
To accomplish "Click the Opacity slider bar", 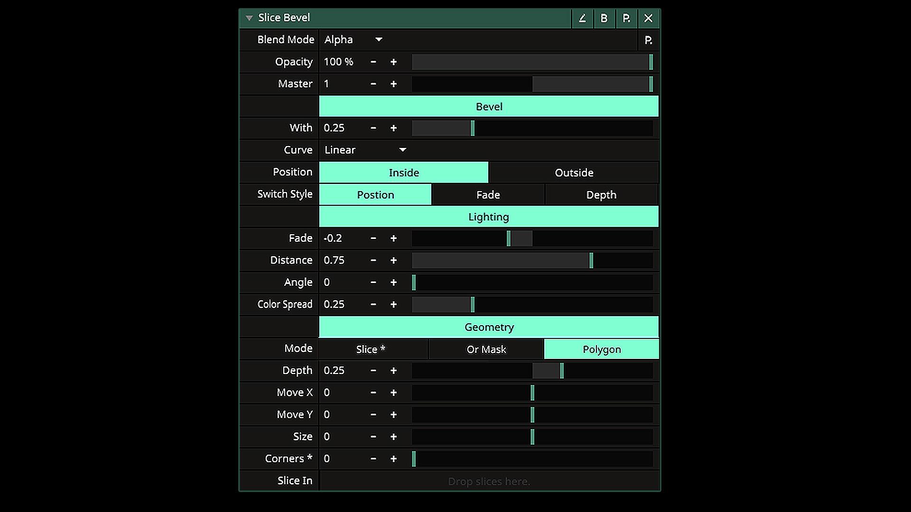I will click(532, 62).
